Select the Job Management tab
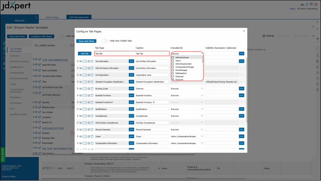The image size is (321, 181). click(x=79, y=17)
